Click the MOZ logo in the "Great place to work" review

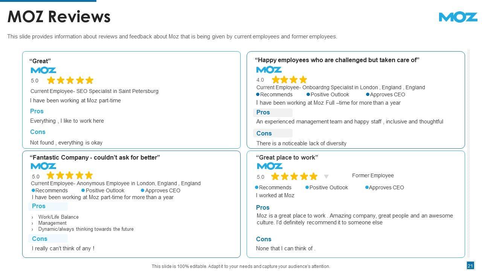tap(270, 166)
